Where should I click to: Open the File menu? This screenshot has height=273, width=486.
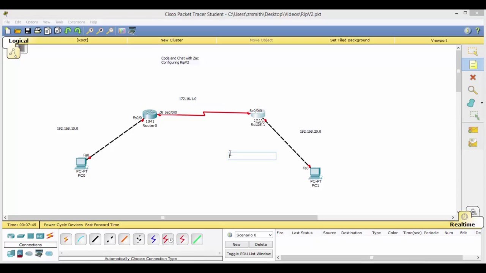click(x=7, y=22)
